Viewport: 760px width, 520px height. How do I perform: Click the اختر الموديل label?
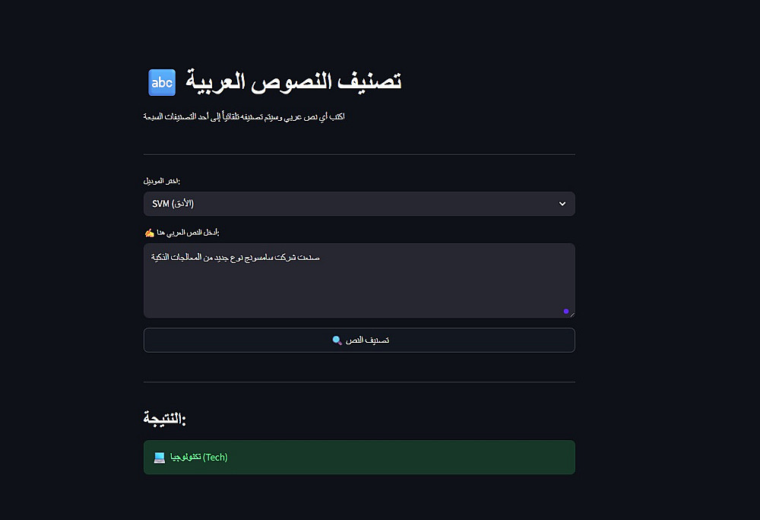[x=162, y=181]
